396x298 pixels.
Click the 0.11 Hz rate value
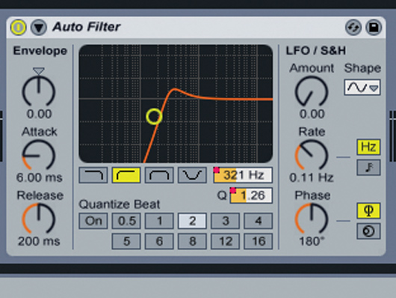tap(312, 177)
